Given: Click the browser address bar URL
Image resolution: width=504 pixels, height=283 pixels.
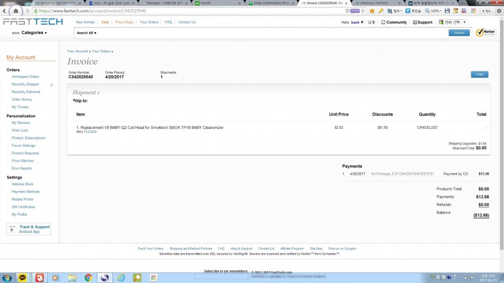Looking at the screenshot, I should coord(92,11).
